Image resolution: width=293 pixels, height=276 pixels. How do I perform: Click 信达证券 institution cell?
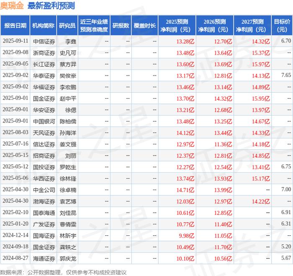pyautogui.click(x=44, y=144)
